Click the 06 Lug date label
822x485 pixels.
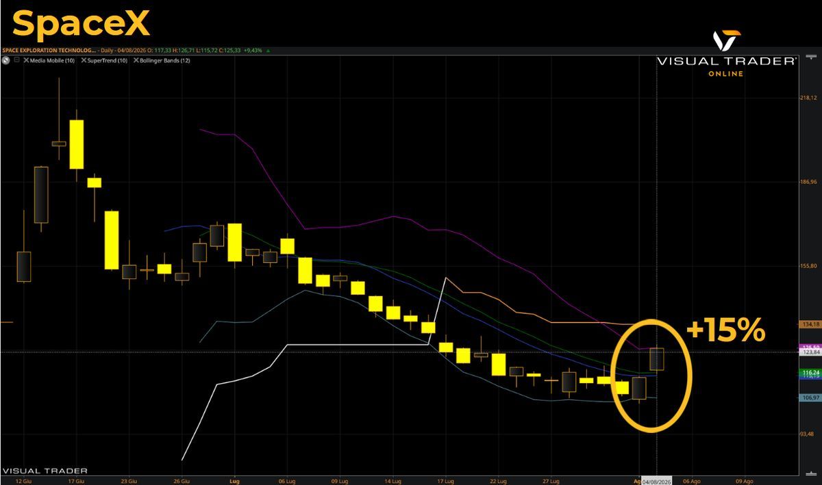click(x=286, y=480)
